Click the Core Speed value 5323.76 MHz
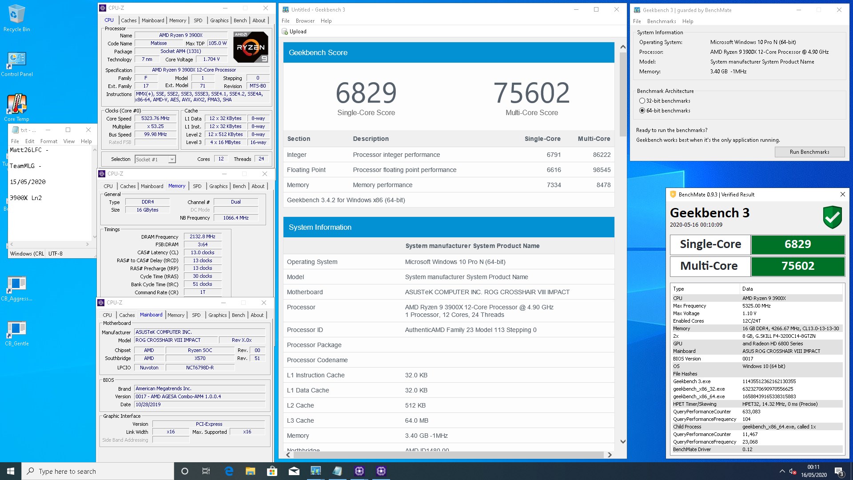This screenshot has width=853, height=480. 155,119
